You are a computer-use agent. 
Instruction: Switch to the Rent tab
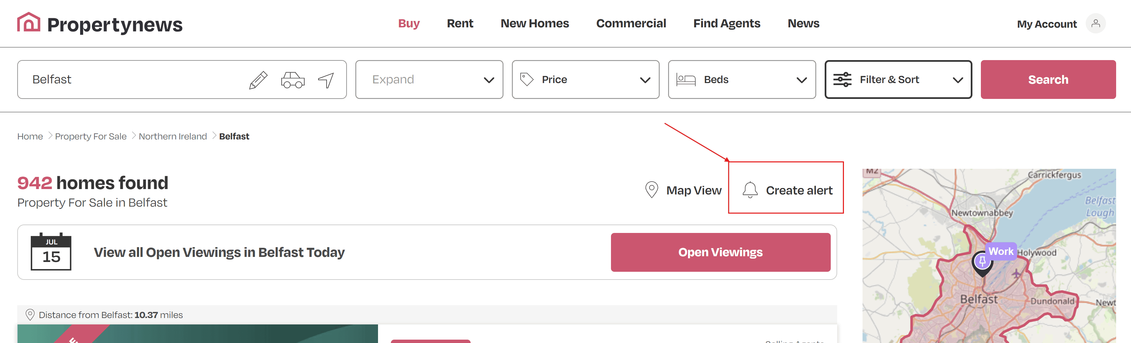460,23
